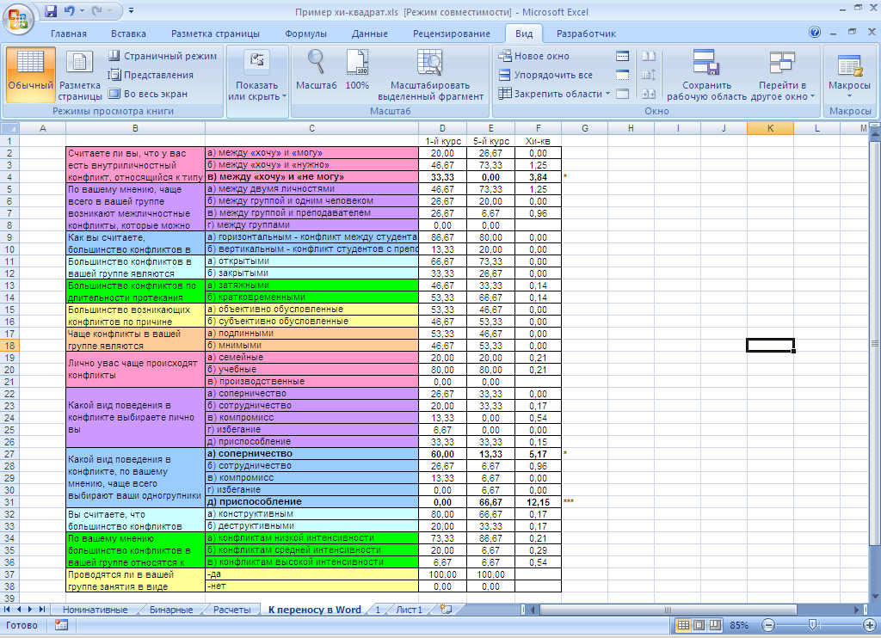This screenshot has height=638, width=881.
Task: Open the Вставка ribbon tab
Action: [x=129, y=34]
